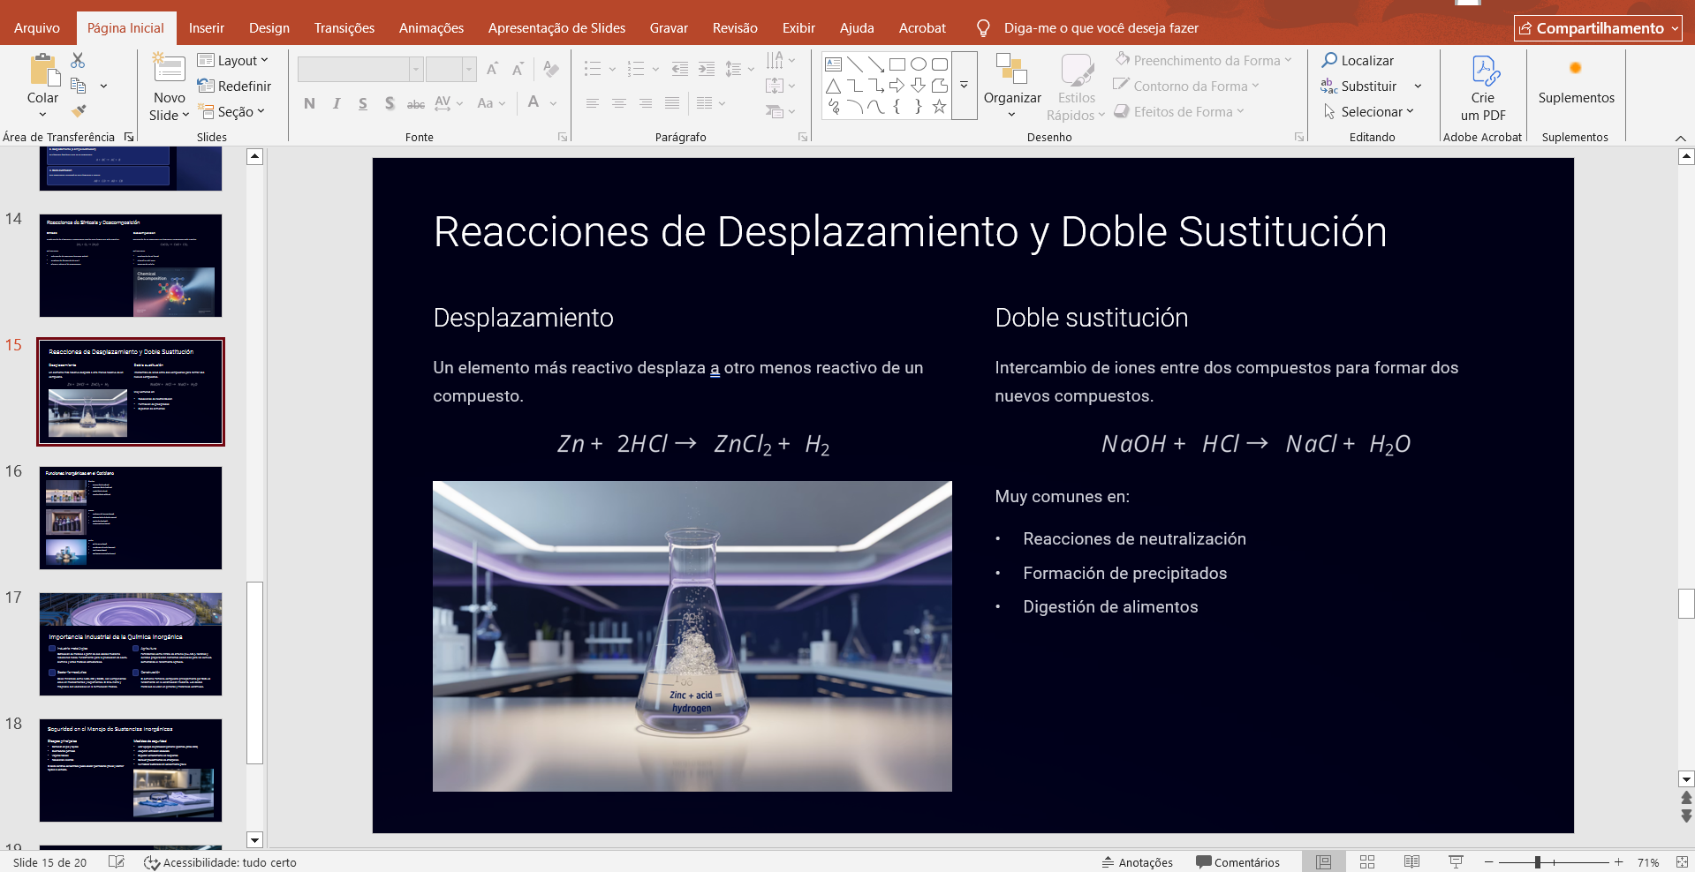Screen dimensions: 1695x872
Task: Toggle the bullet list button
Action: point(593,69)
